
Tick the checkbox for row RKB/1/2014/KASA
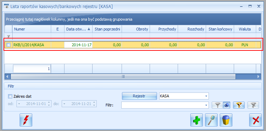8,45
